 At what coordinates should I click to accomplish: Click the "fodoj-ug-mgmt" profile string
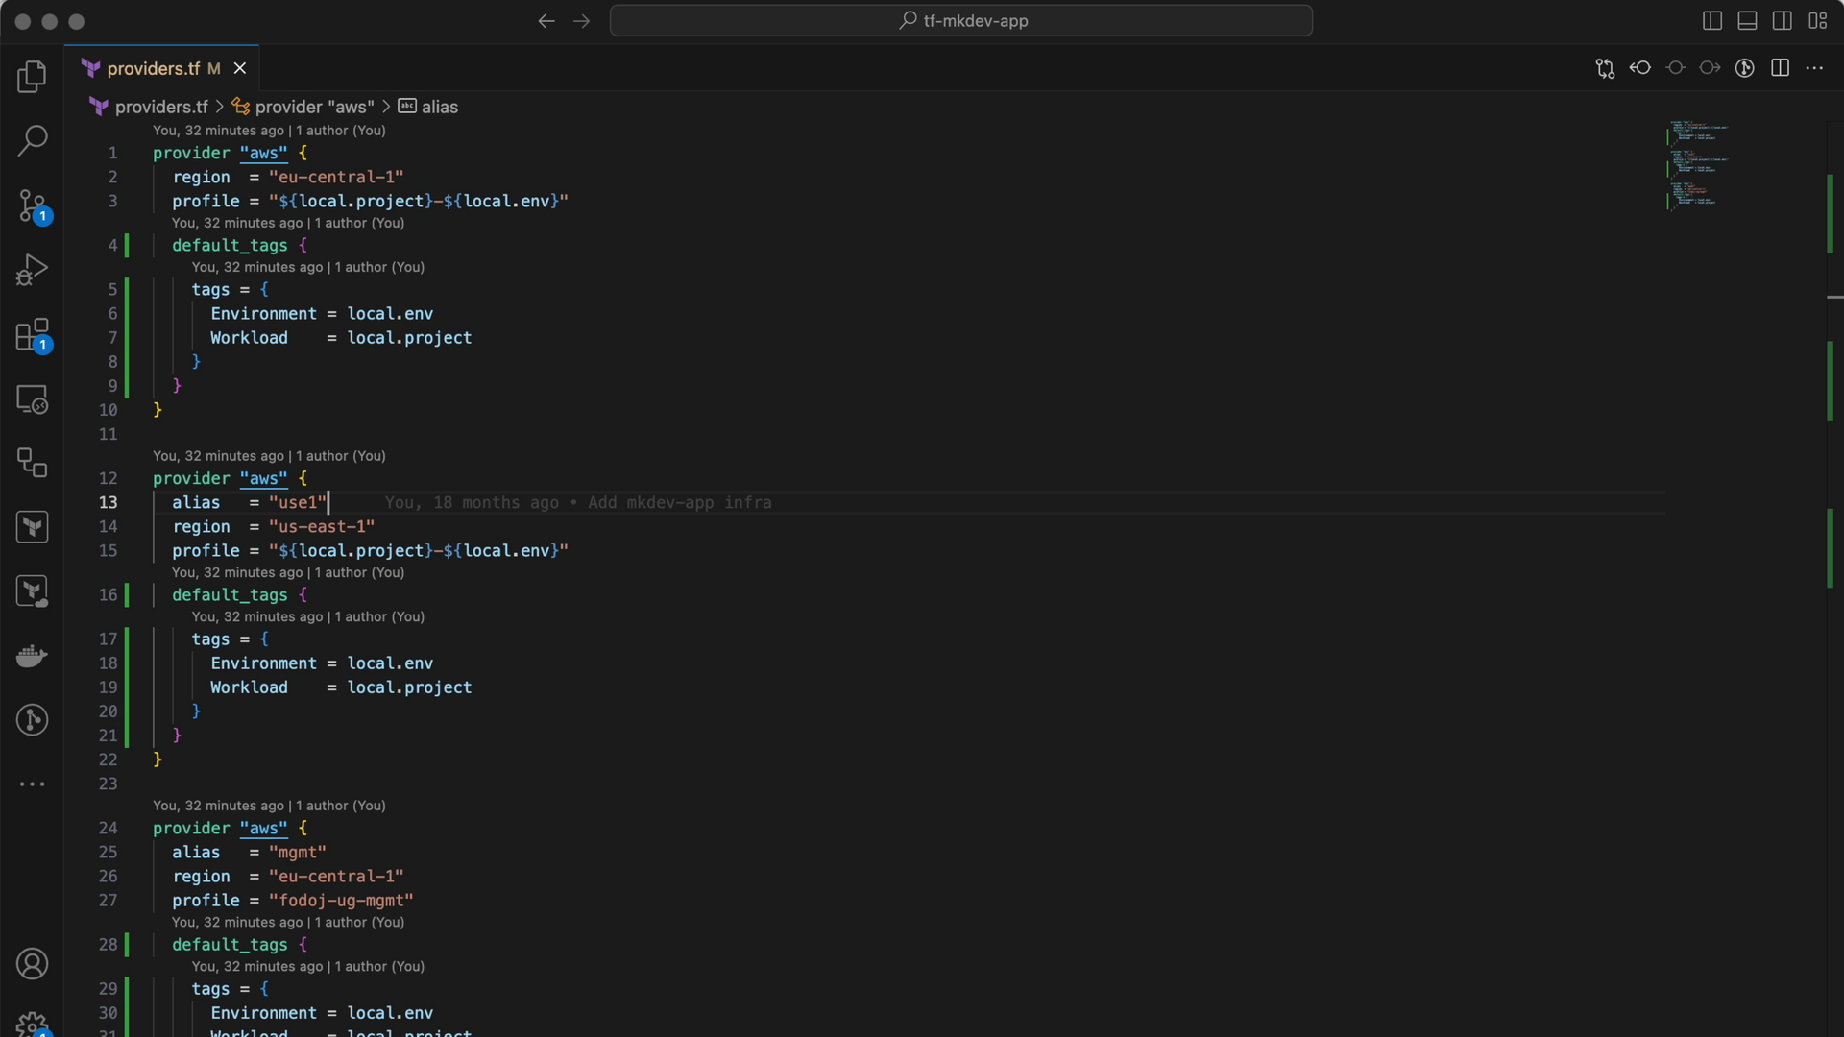point(341,900)
